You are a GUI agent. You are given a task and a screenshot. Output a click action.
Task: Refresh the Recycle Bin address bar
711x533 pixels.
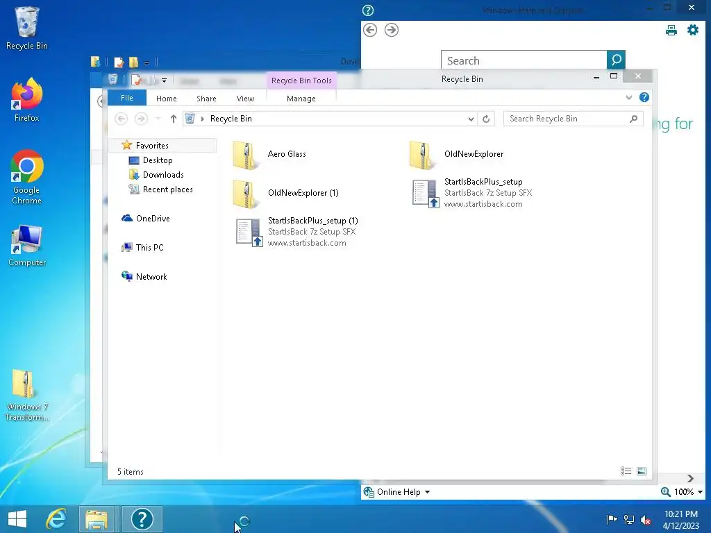pos(486,119)
